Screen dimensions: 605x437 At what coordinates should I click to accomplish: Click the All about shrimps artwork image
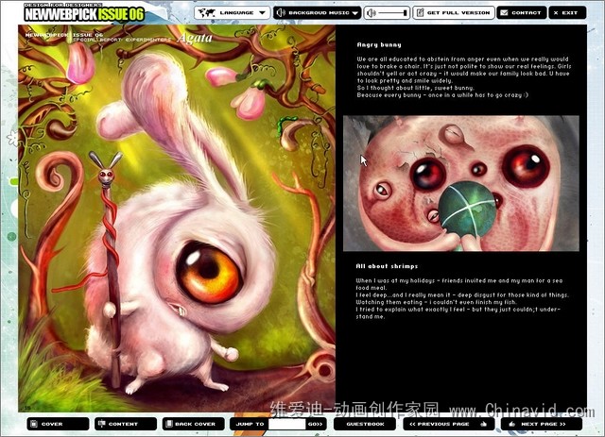coord(461,183)
